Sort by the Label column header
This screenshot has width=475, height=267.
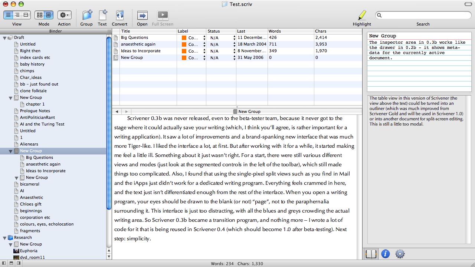tap(191, 31)
